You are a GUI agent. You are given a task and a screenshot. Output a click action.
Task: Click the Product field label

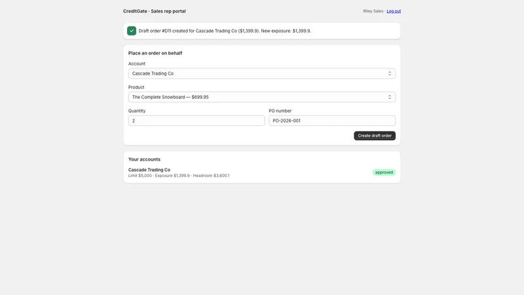[136, 87]
